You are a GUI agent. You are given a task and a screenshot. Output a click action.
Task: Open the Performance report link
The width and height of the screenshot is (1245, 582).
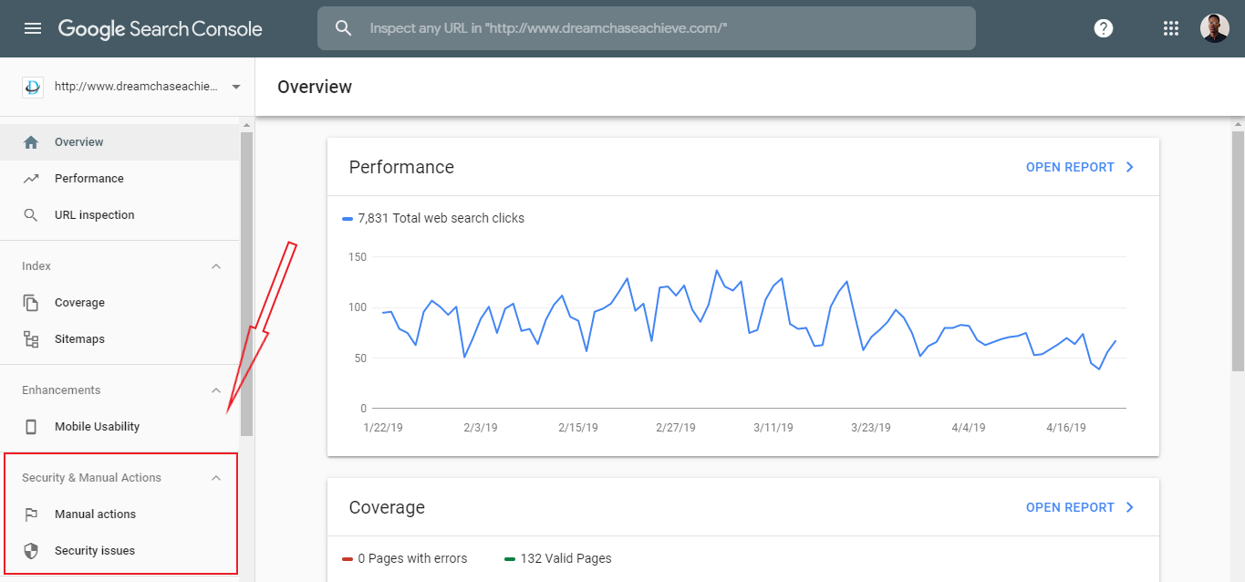1080,167
